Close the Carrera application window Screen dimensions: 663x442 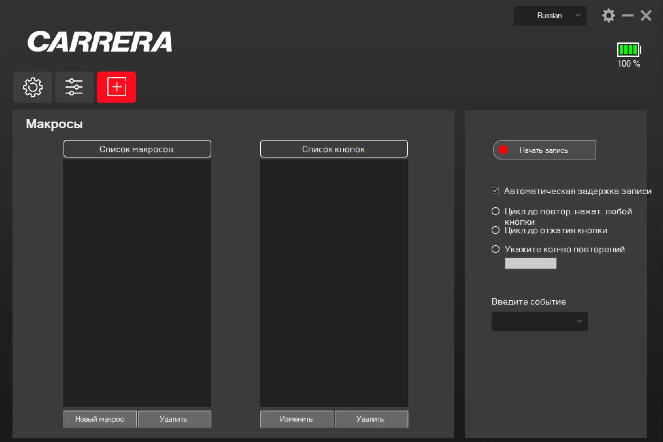646,16
